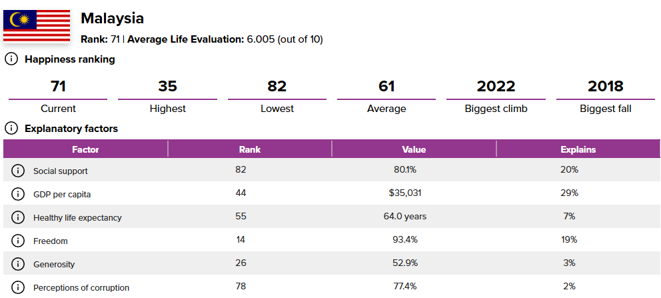Screen dimensions: 661x298
Task: Click the Biggest fall year 2018
Action: pyautogui.click(x=605, y=86)
